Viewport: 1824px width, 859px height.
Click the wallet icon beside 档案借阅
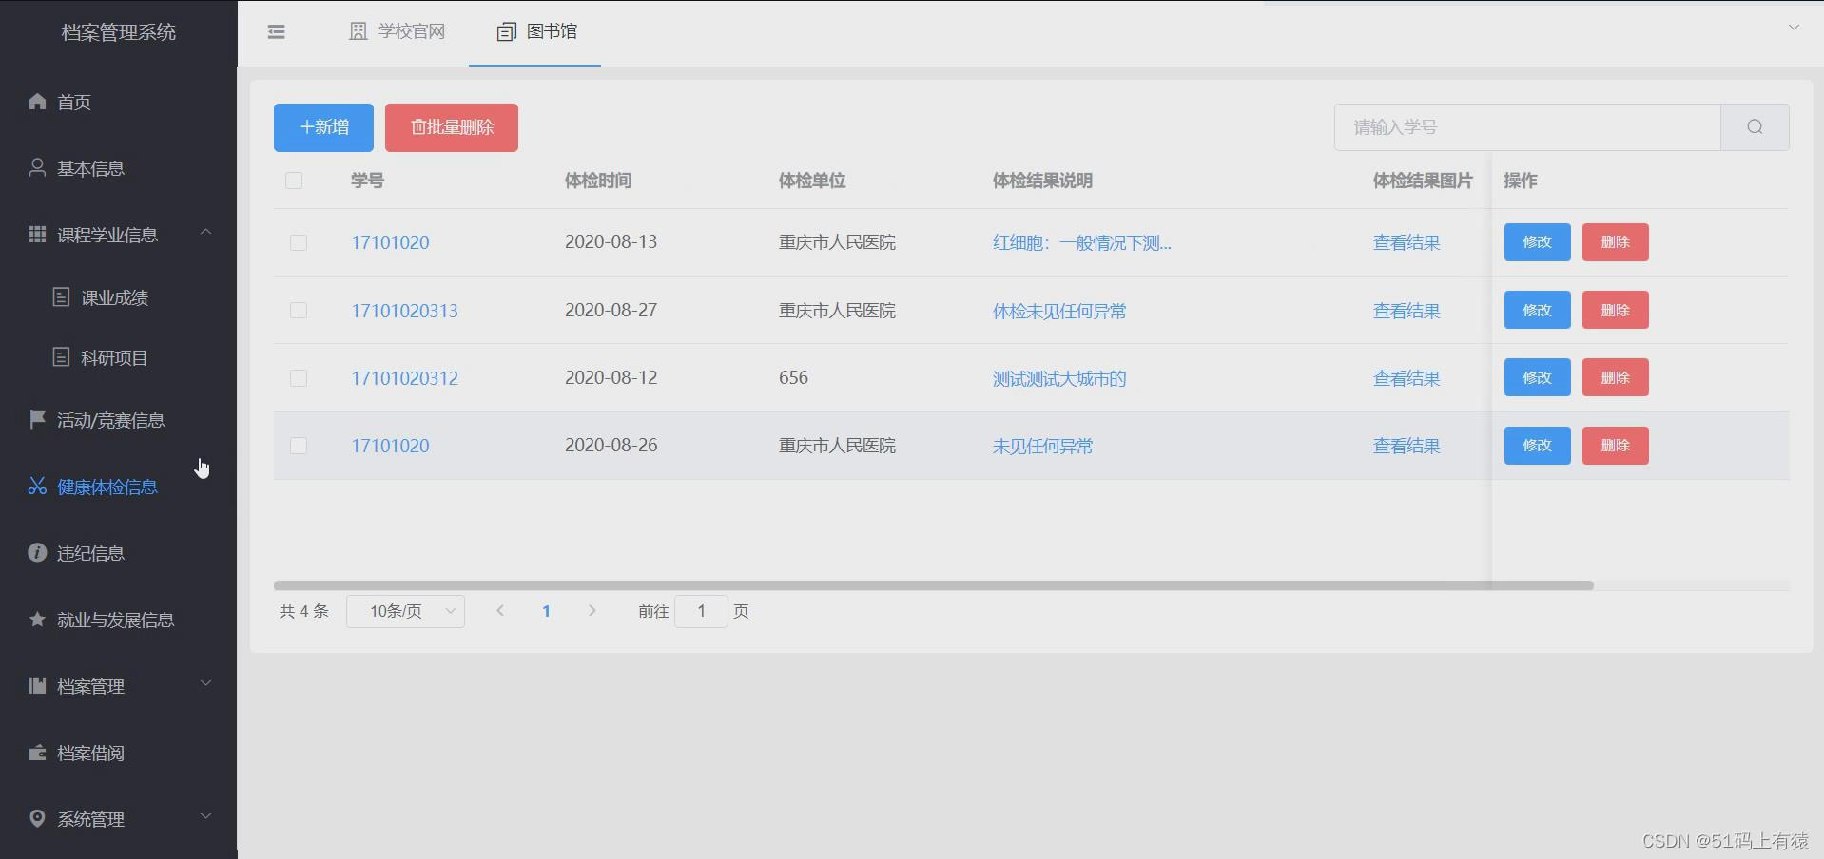pyautogui.click(x=37, y=752)
